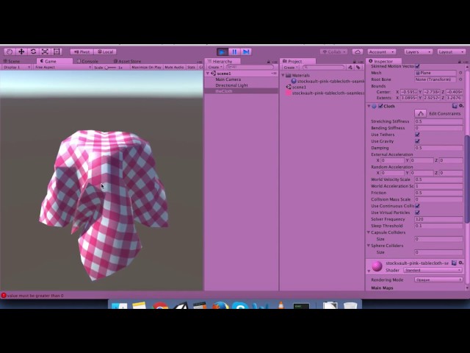Select the Rotate tool
Viewport: 470px width, 353px height.
click(x=33, y=51)
